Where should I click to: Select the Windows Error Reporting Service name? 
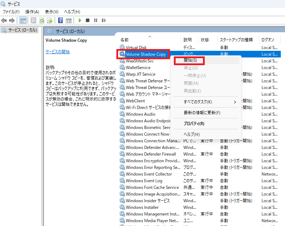153,167
